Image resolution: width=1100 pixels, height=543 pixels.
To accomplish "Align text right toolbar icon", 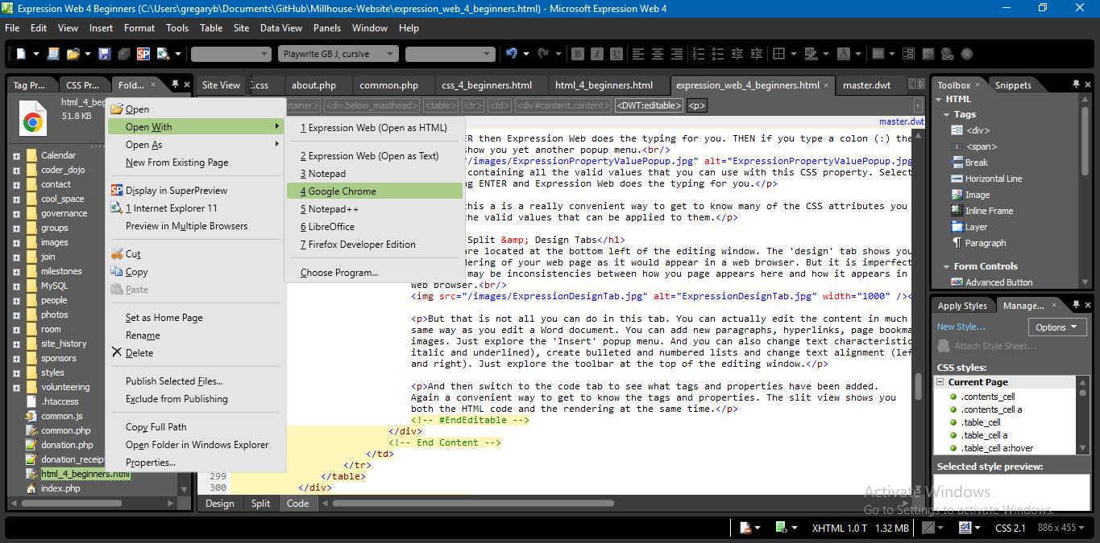I will [677, 54].
